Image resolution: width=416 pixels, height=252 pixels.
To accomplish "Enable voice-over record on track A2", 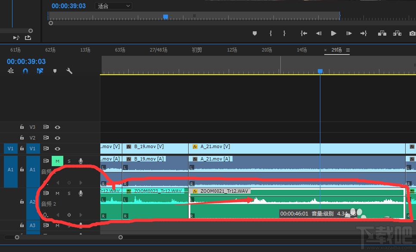I will coord(81,194).
